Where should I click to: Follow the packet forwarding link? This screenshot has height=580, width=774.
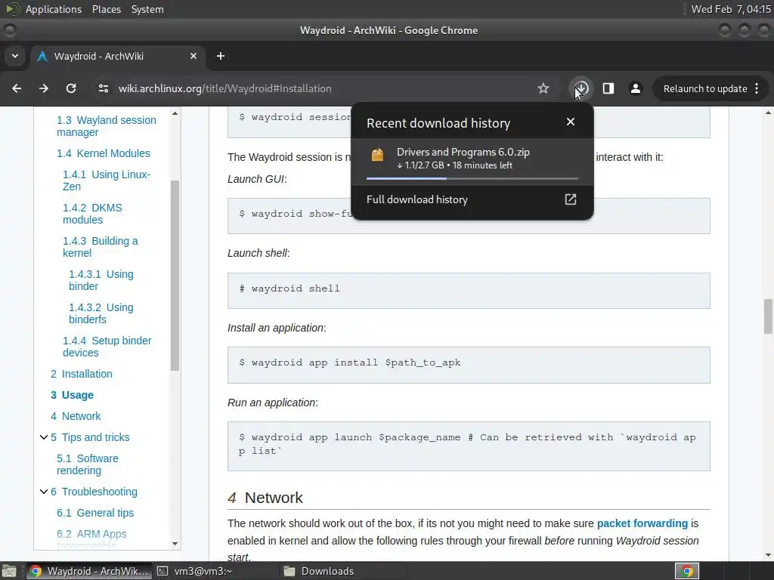click(x=642, y=523)
